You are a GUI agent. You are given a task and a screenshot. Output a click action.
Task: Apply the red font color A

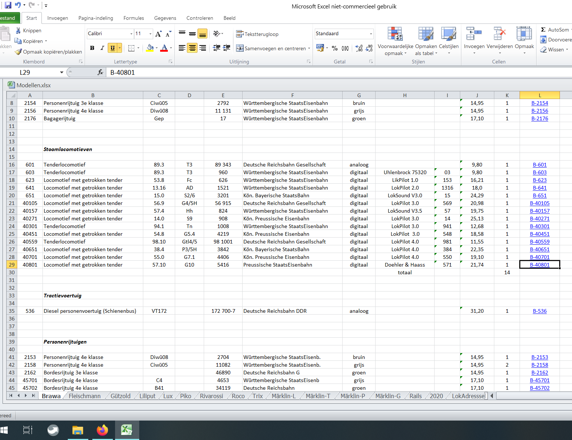coord(164,48)
